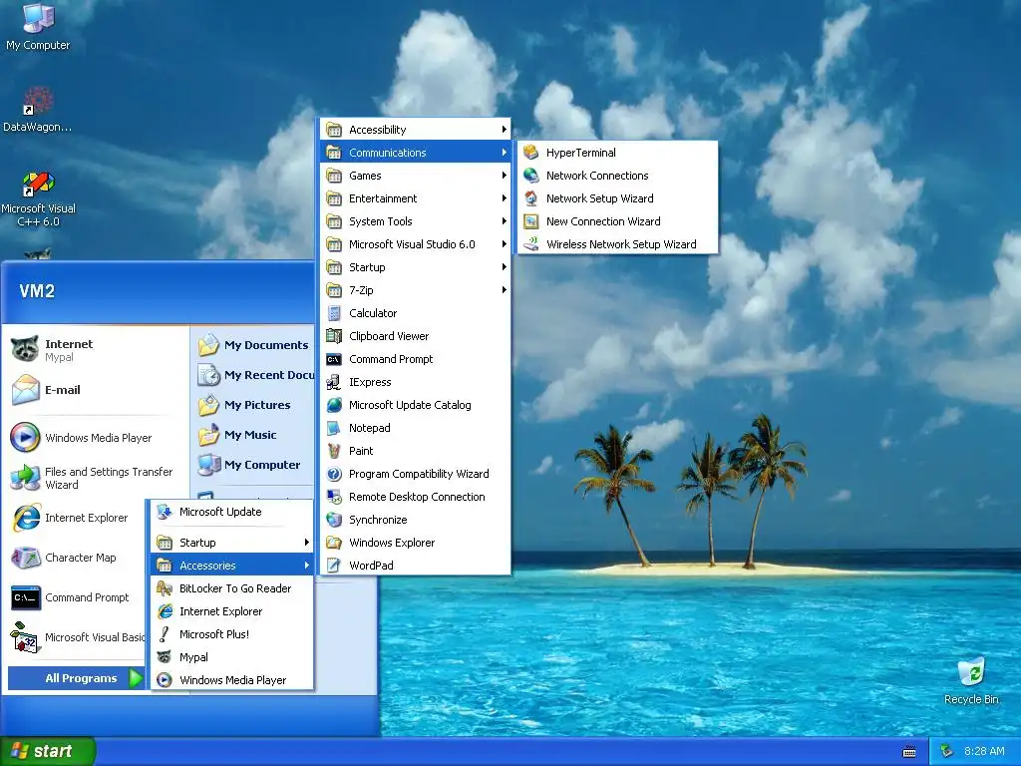
Task: Open Microsoft Update in All Programs
Action: pyautogui.click(x=231, y=512)
